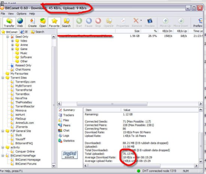Select the 1.56 GB download task row
The height and width of the screenshot is (174, 206).
tap(130, 36)
